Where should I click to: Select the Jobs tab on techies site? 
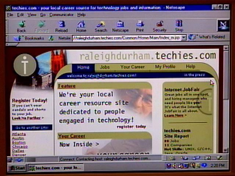tap(105, 67)
